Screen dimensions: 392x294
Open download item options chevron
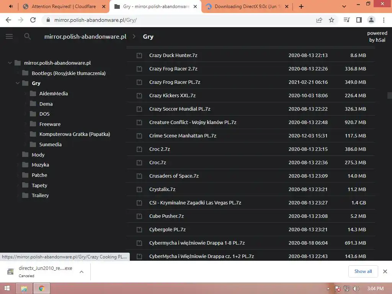[82, 272]
